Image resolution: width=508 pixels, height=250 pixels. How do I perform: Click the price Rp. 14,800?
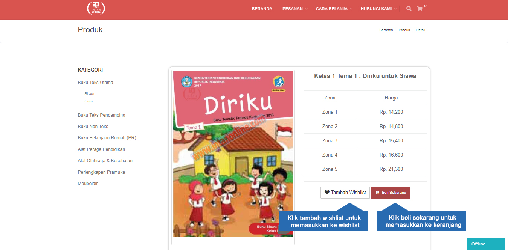click(x=391, y=127)
